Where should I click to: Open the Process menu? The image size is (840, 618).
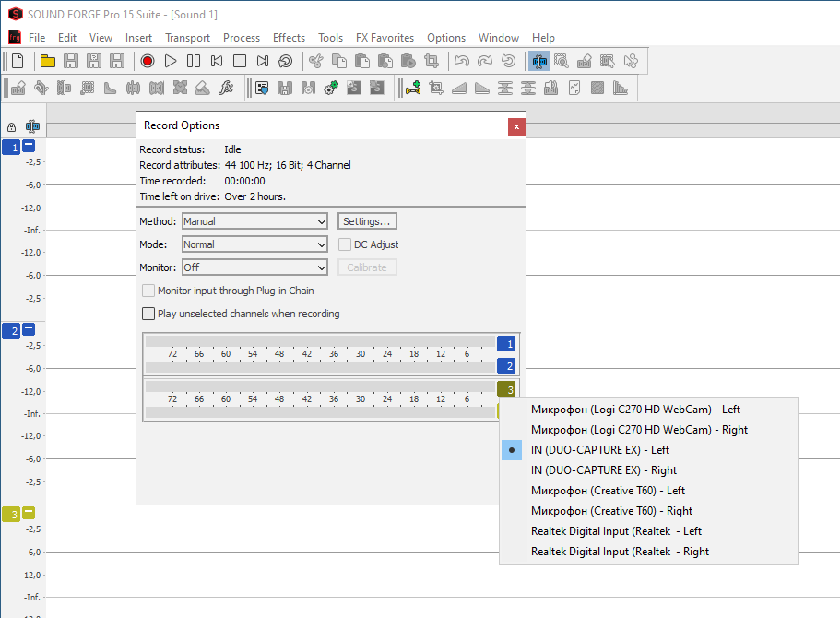click(242, 38)
